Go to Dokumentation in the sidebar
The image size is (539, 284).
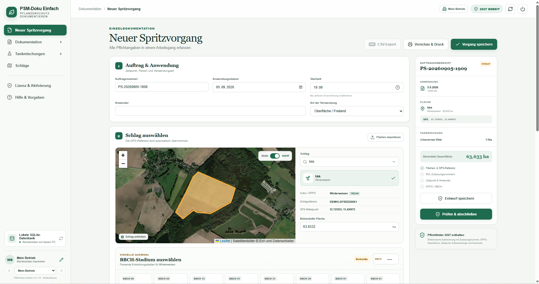35,42
